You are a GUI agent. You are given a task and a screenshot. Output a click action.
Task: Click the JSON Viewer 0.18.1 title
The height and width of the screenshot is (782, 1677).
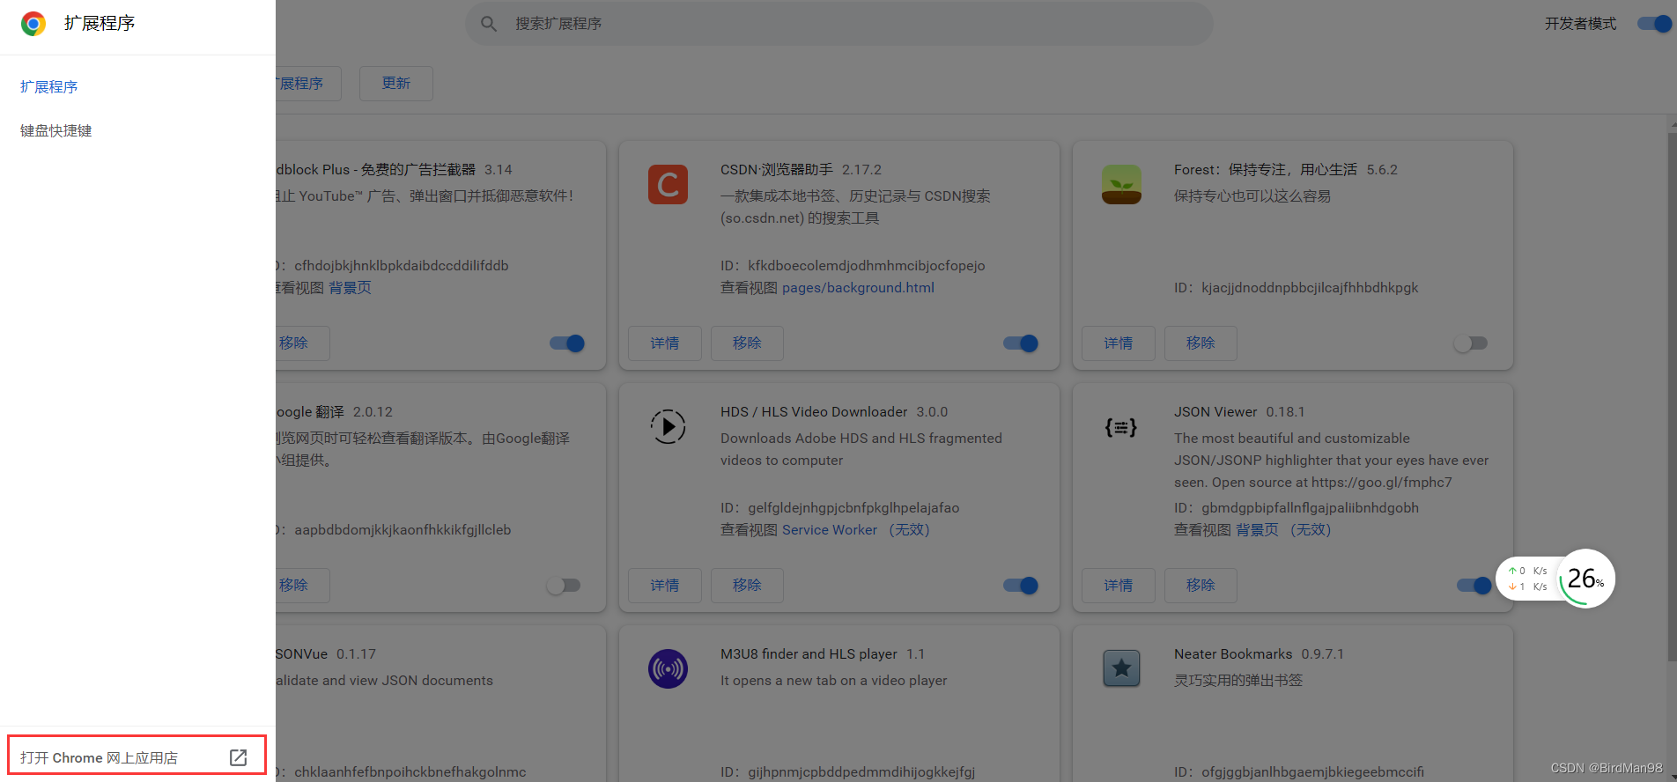coord(1239,411)
